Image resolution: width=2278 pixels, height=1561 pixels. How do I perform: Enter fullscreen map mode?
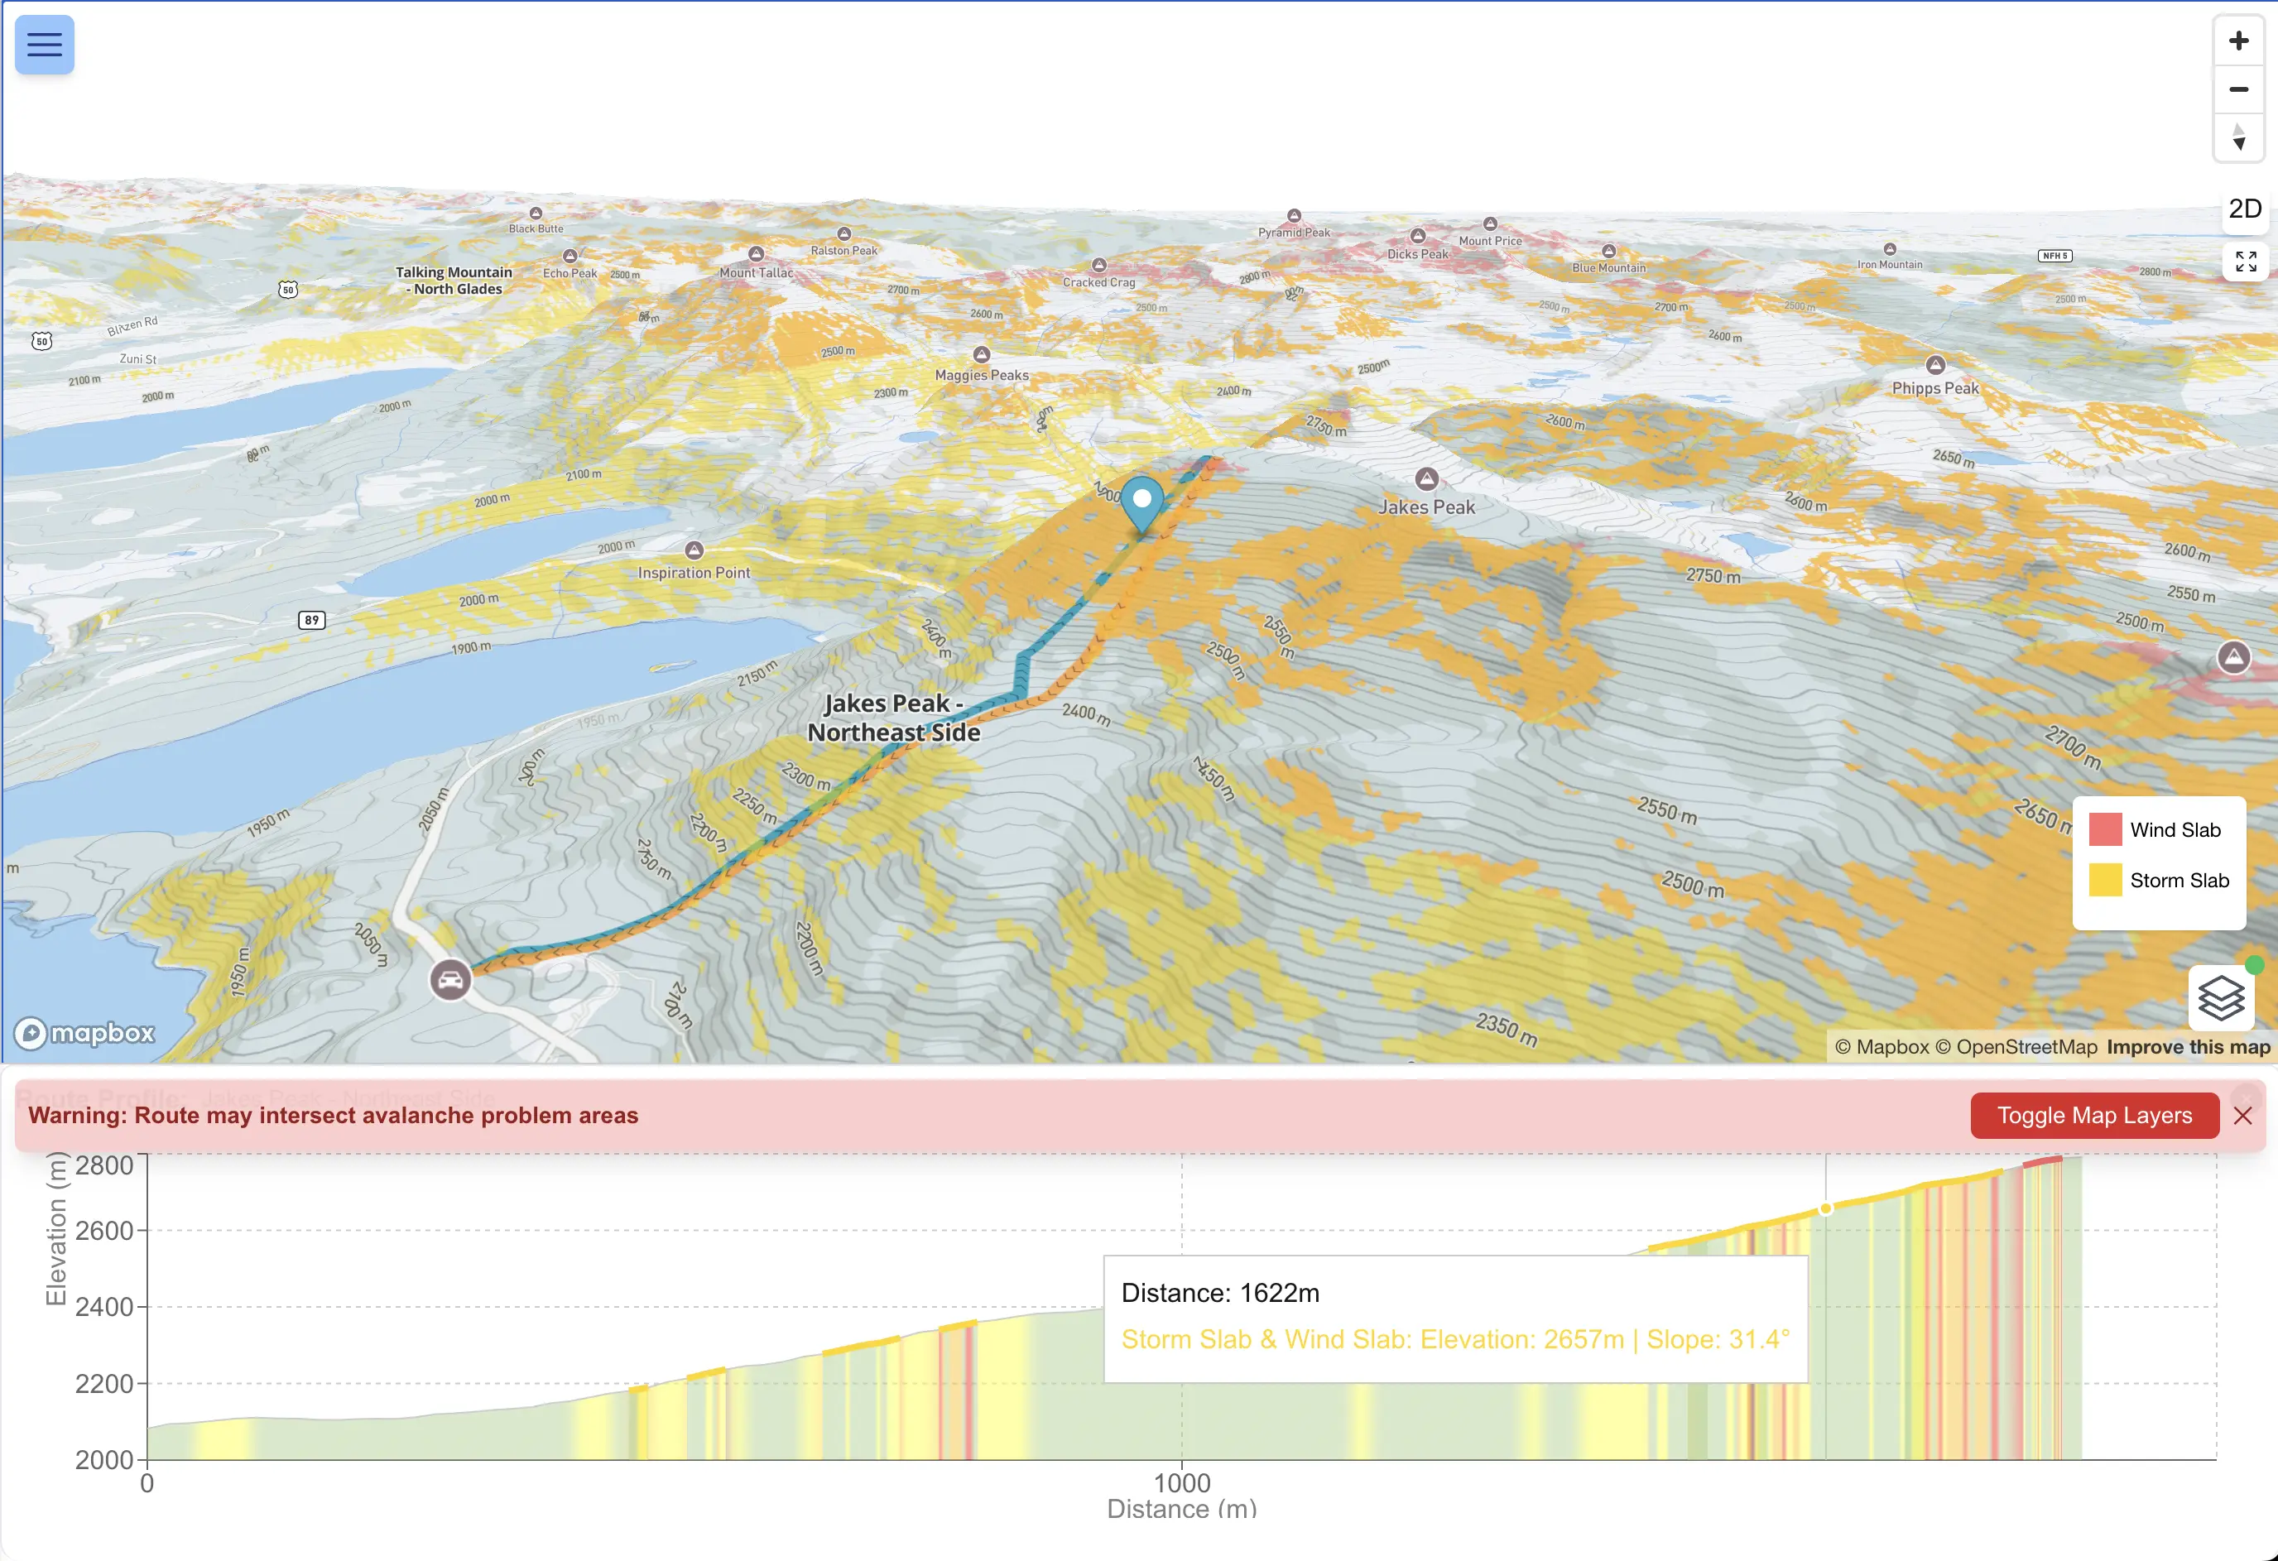(x=2245, y=261)
